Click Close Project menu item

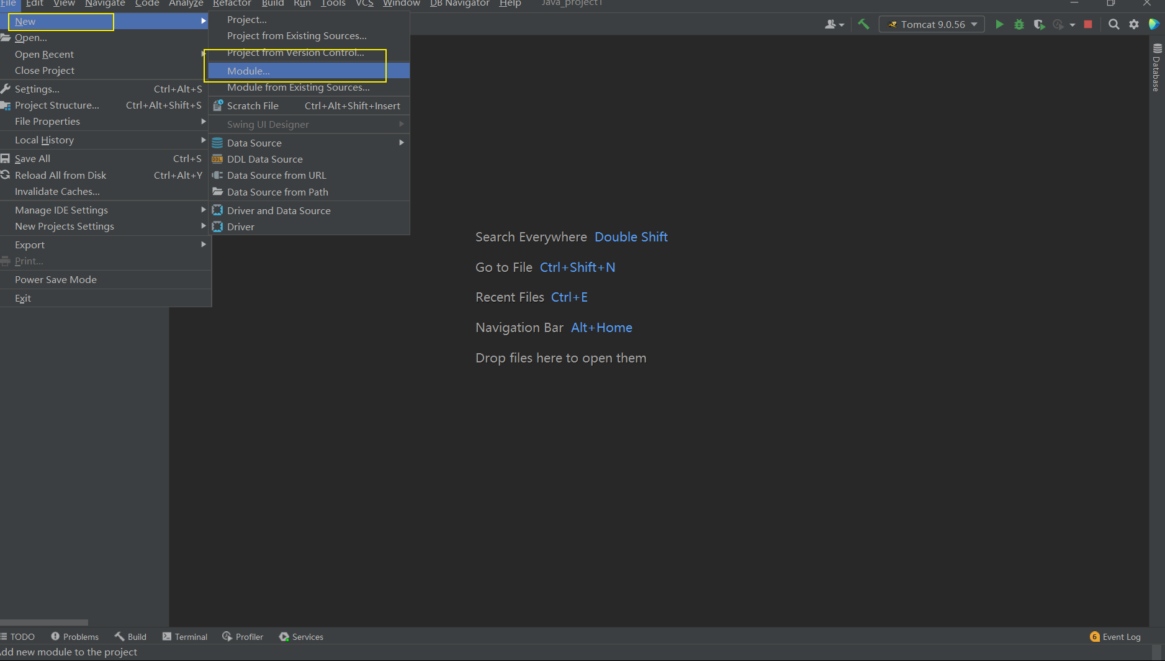(x=106, y=71)
